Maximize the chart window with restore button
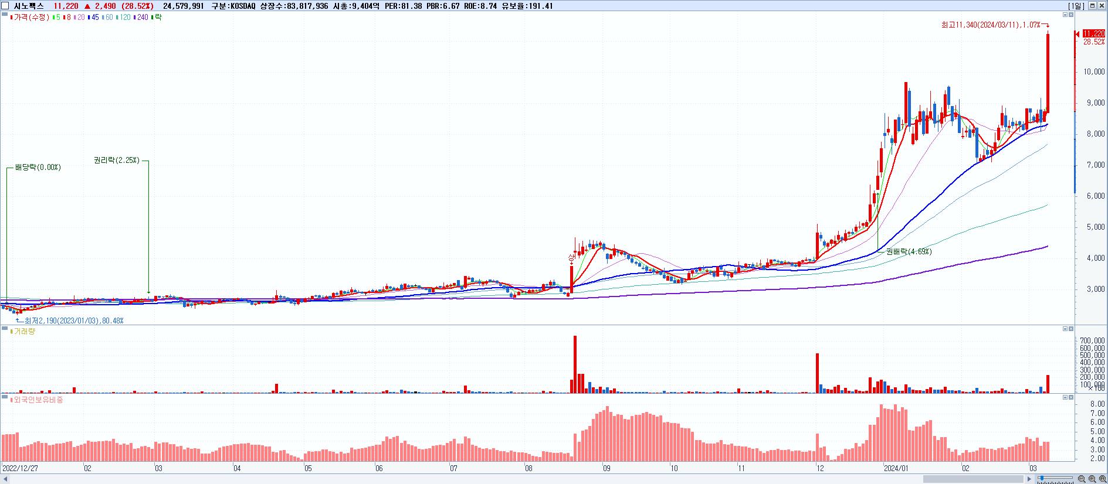1108x484 pixels. tap(1093, 6)
